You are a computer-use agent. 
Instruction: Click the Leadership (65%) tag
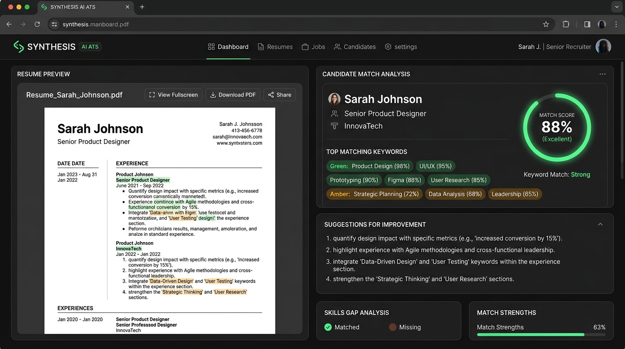click(515, 194)
